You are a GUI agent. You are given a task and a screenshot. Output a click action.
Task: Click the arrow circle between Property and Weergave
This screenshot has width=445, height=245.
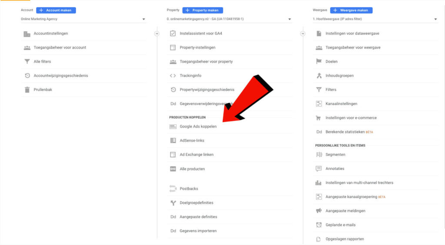(x=303, y=34)
